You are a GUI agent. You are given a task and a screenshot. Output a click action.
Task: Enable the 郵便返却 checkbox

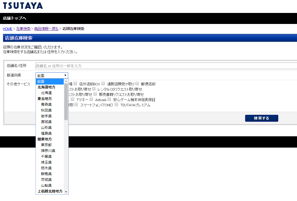[137, 84]
